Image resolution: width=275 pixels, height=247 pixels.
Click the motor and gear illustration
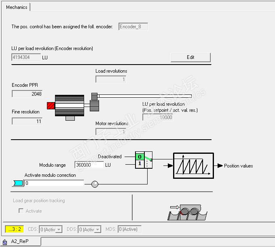click(119, 105)
